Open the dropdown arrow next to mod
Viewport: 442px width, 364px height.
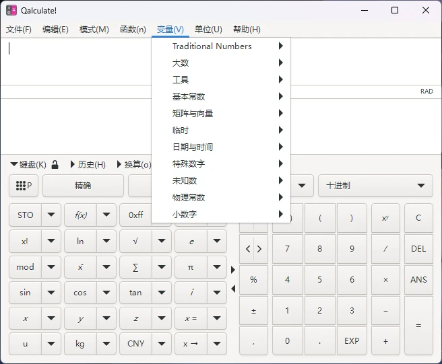coord(51,267)
